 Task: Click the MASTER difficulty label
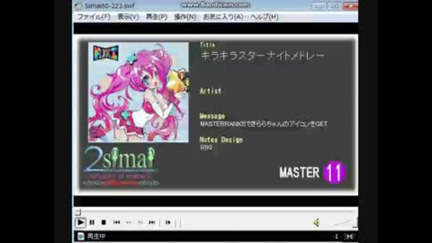(x=300, y=173)
